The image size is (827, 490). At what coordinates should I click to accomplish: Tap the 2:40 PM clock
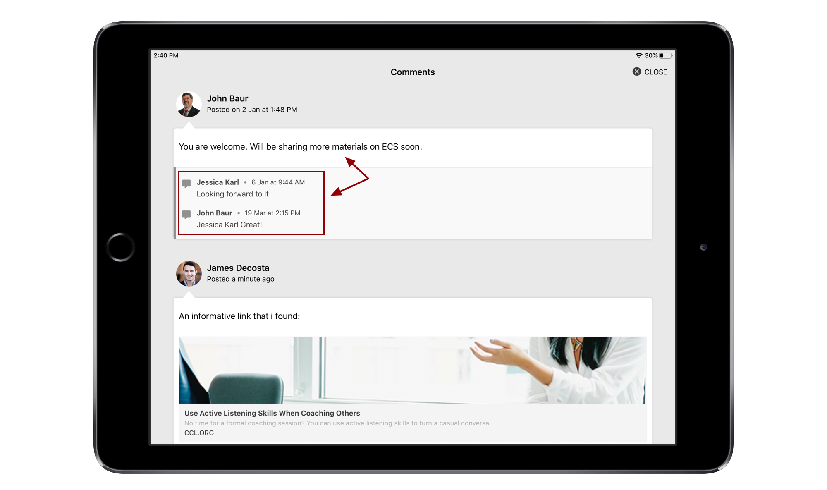pyautogui.click(x=166, y=55)
